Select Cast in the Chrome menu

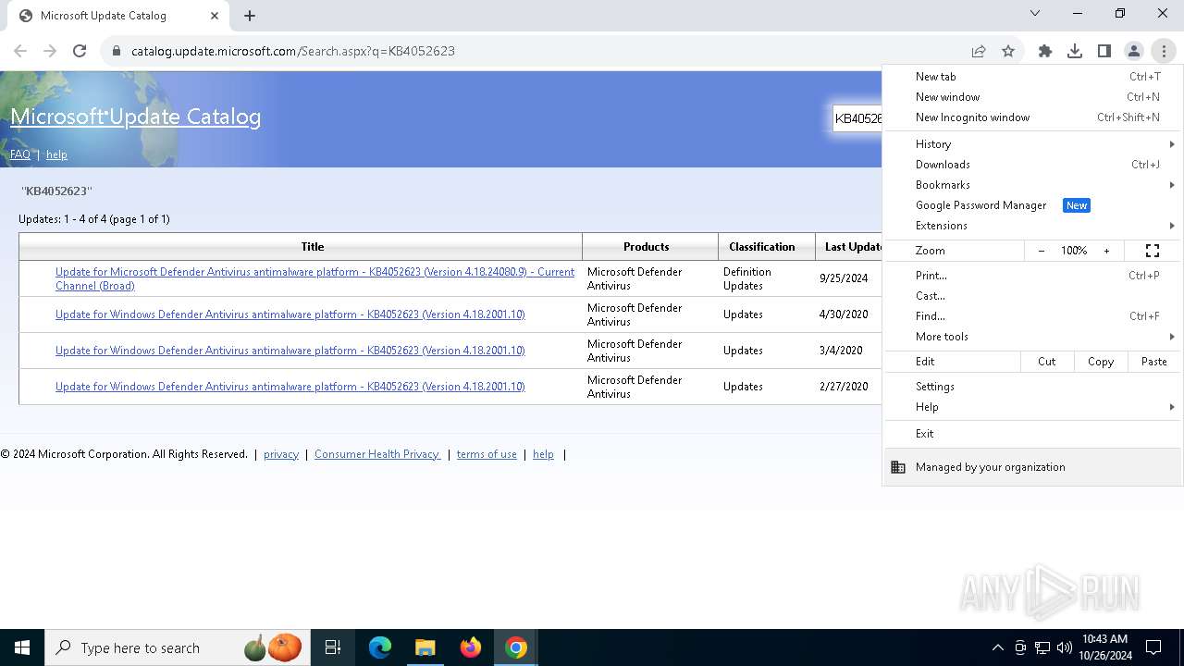tap(1032, 296)
